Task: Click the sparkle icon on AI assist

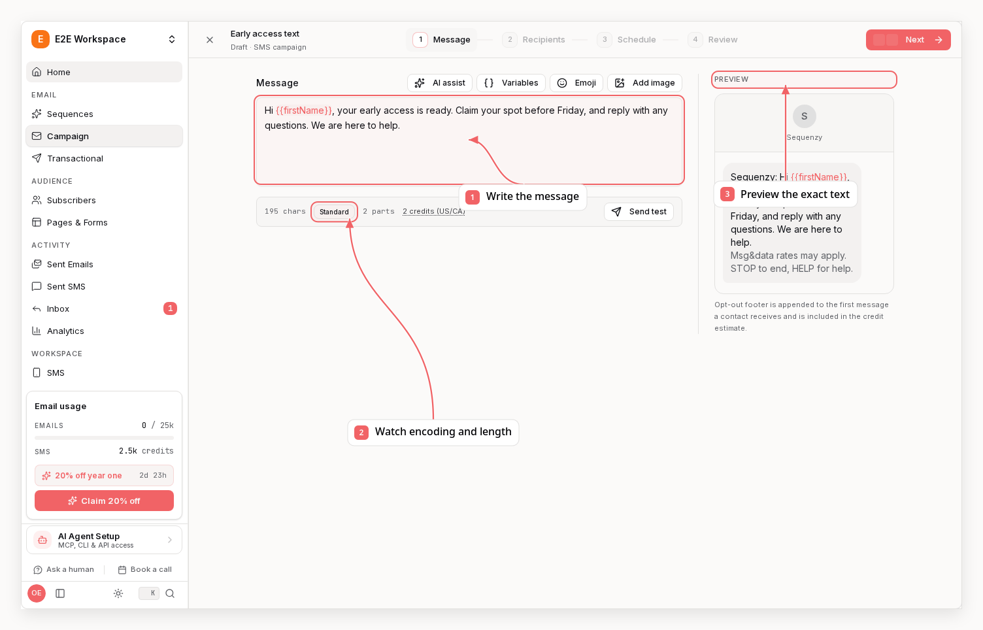Action: [420, 83]
